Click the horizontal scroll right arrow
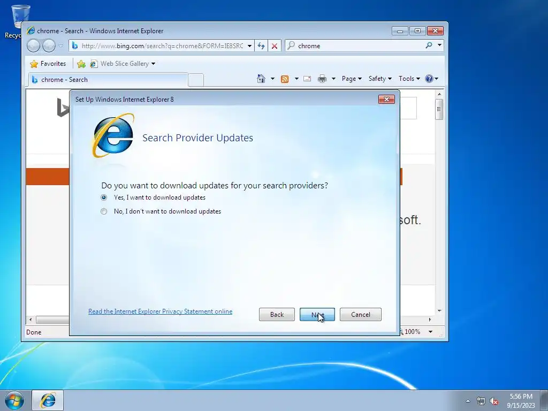Screen dimensions: 548x411 (430, 319)
